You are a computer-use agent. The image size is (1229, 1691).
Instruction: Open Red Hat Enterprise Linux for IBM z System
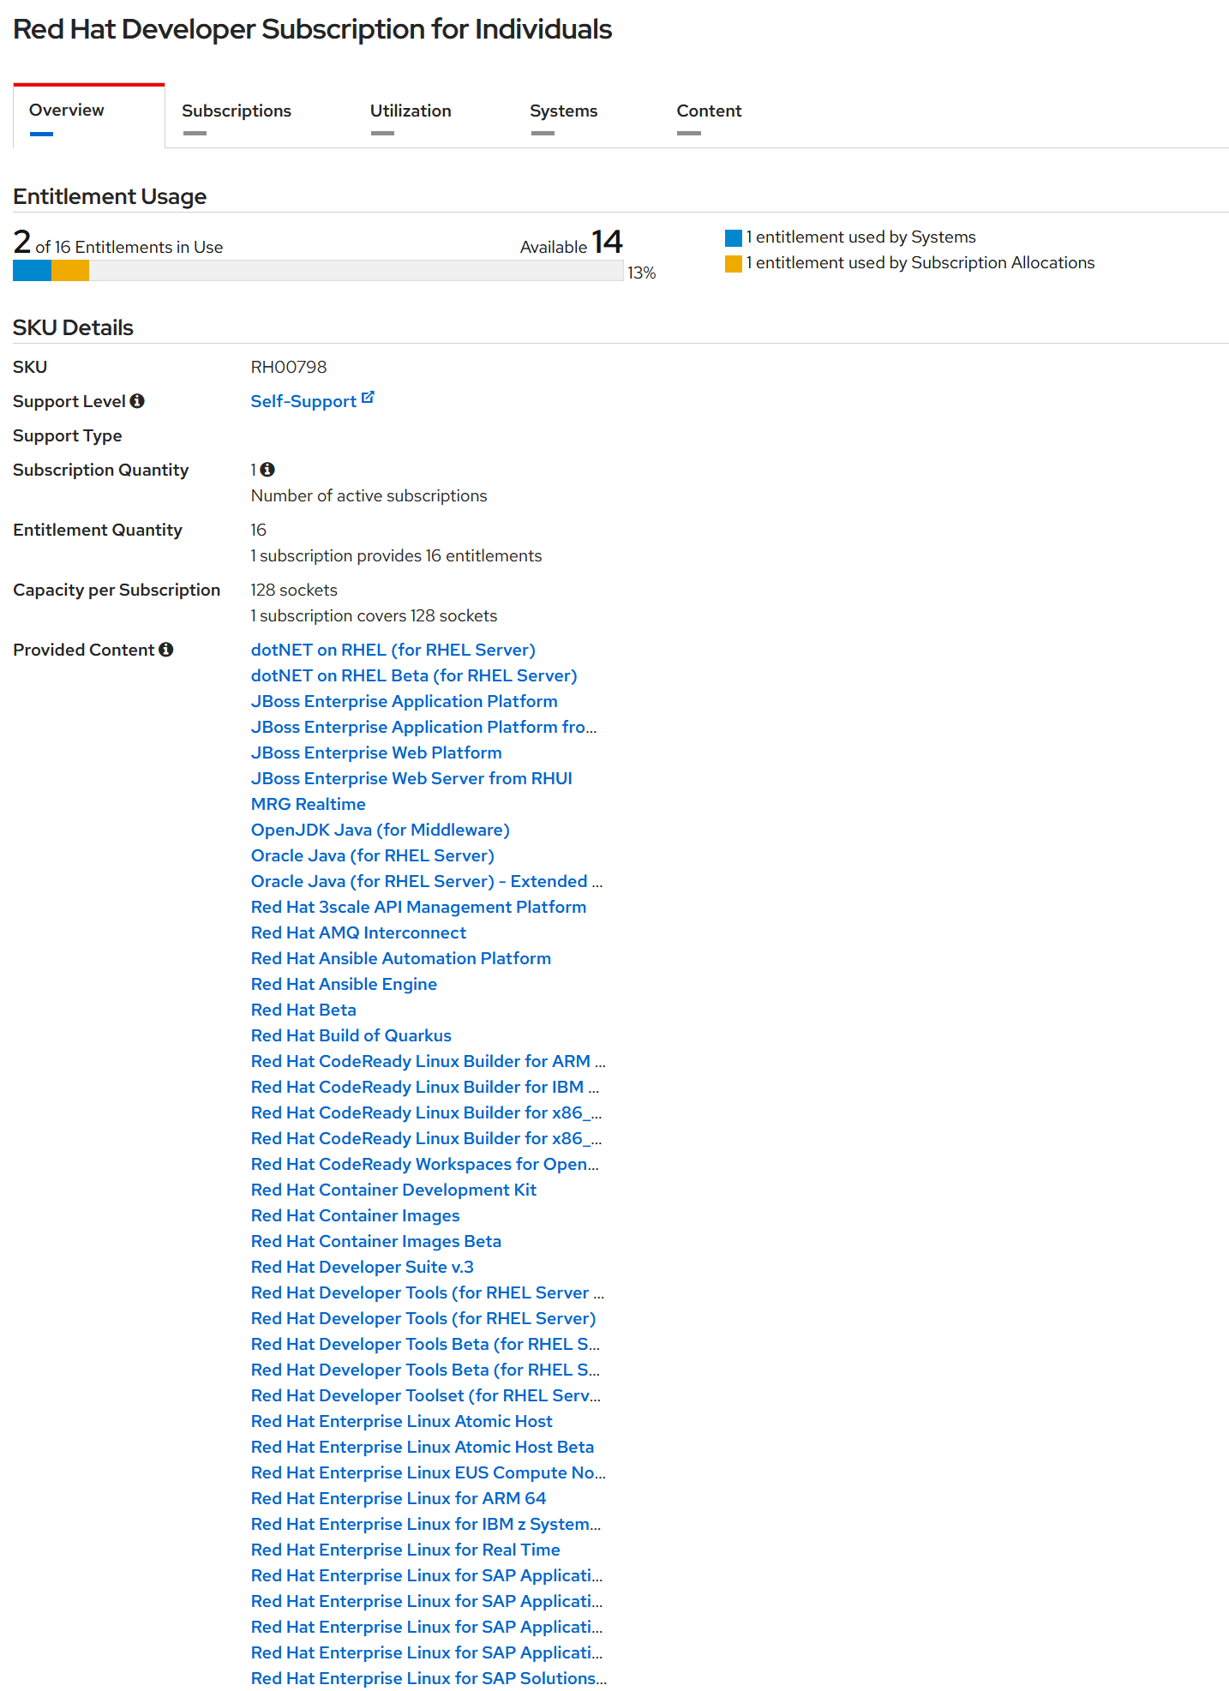[x=426, y=1524]
